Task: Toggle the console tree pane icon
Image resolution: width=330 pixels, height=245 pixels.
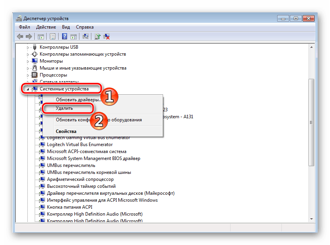Action: 40,36
